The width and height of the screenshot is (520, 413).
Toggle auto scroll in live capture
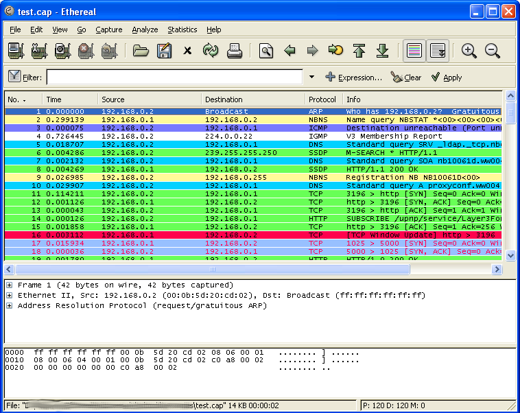pyautogui.click(x=437, y=51)
